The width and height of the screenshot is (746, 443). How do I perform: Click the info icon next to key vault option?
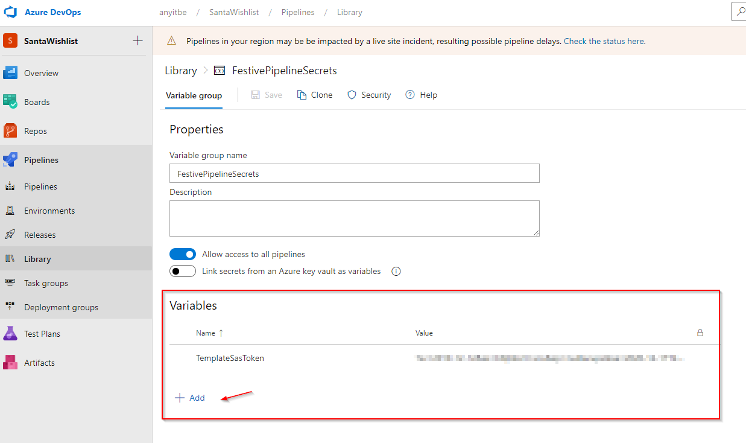(396, 272)
